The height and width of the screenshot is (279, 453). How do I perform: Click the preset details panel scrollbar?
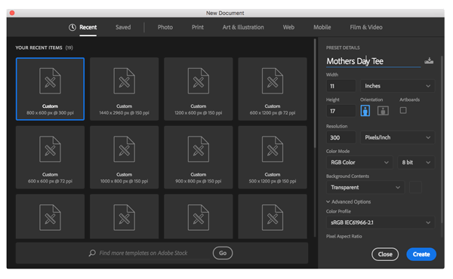(442, 140)
